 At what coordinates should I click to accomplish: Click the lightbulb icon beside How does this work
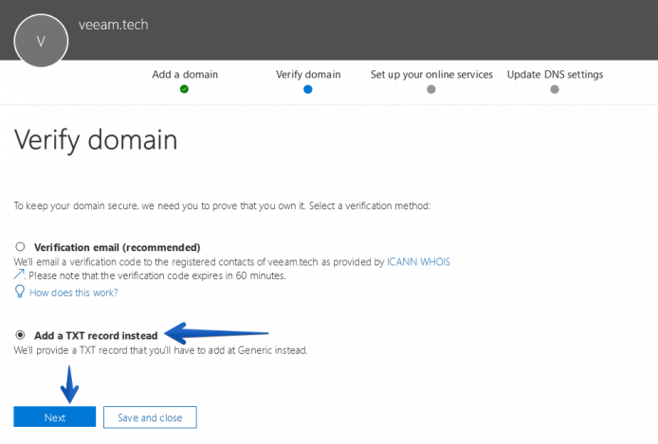point(19,292)
